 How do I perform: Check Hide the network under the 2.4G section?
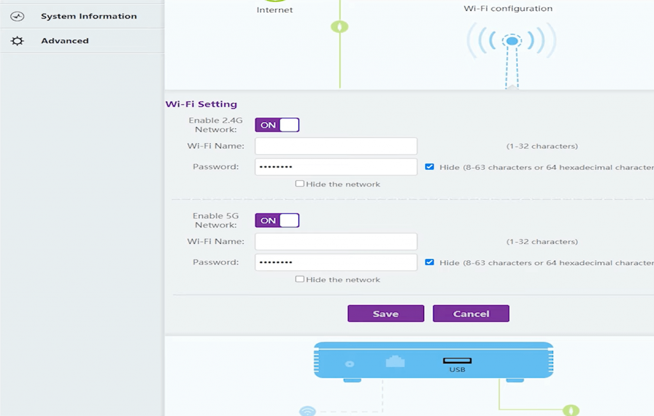tap(300, 183)
